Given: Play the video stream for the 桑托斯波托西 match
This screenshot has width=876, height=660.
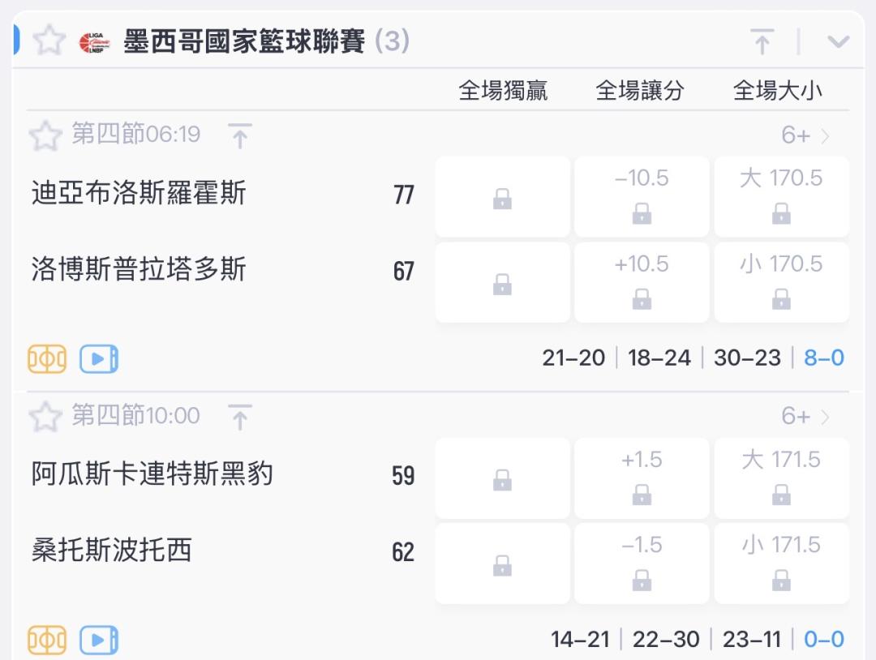Looking at the screenshot, I should coord(99,640).
